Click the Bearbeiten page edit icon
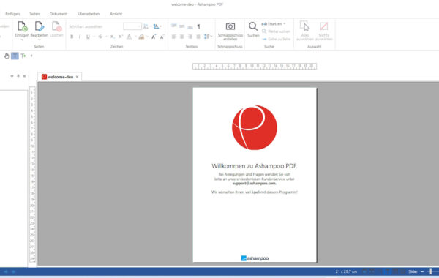The image size is (439, 278). [40, 26]
